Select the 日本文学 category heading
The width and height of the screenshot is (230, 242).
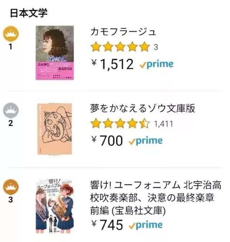pyautogui.click(x=28, y=13)
